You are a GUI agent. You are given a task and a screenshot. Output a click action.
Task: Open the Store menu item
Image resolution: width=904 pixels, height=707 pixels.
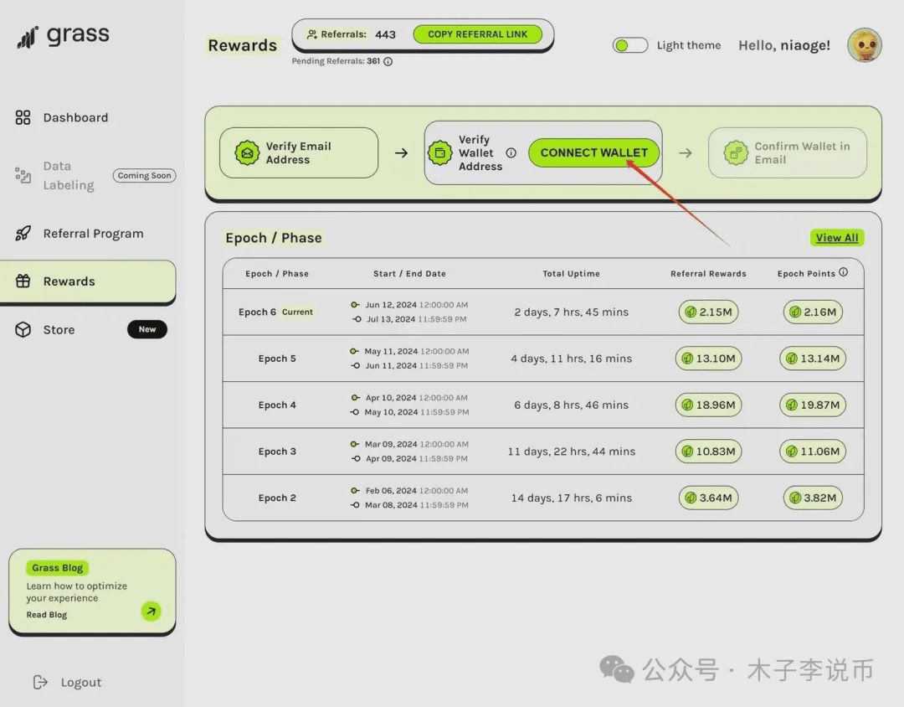[x=59, y=329]
